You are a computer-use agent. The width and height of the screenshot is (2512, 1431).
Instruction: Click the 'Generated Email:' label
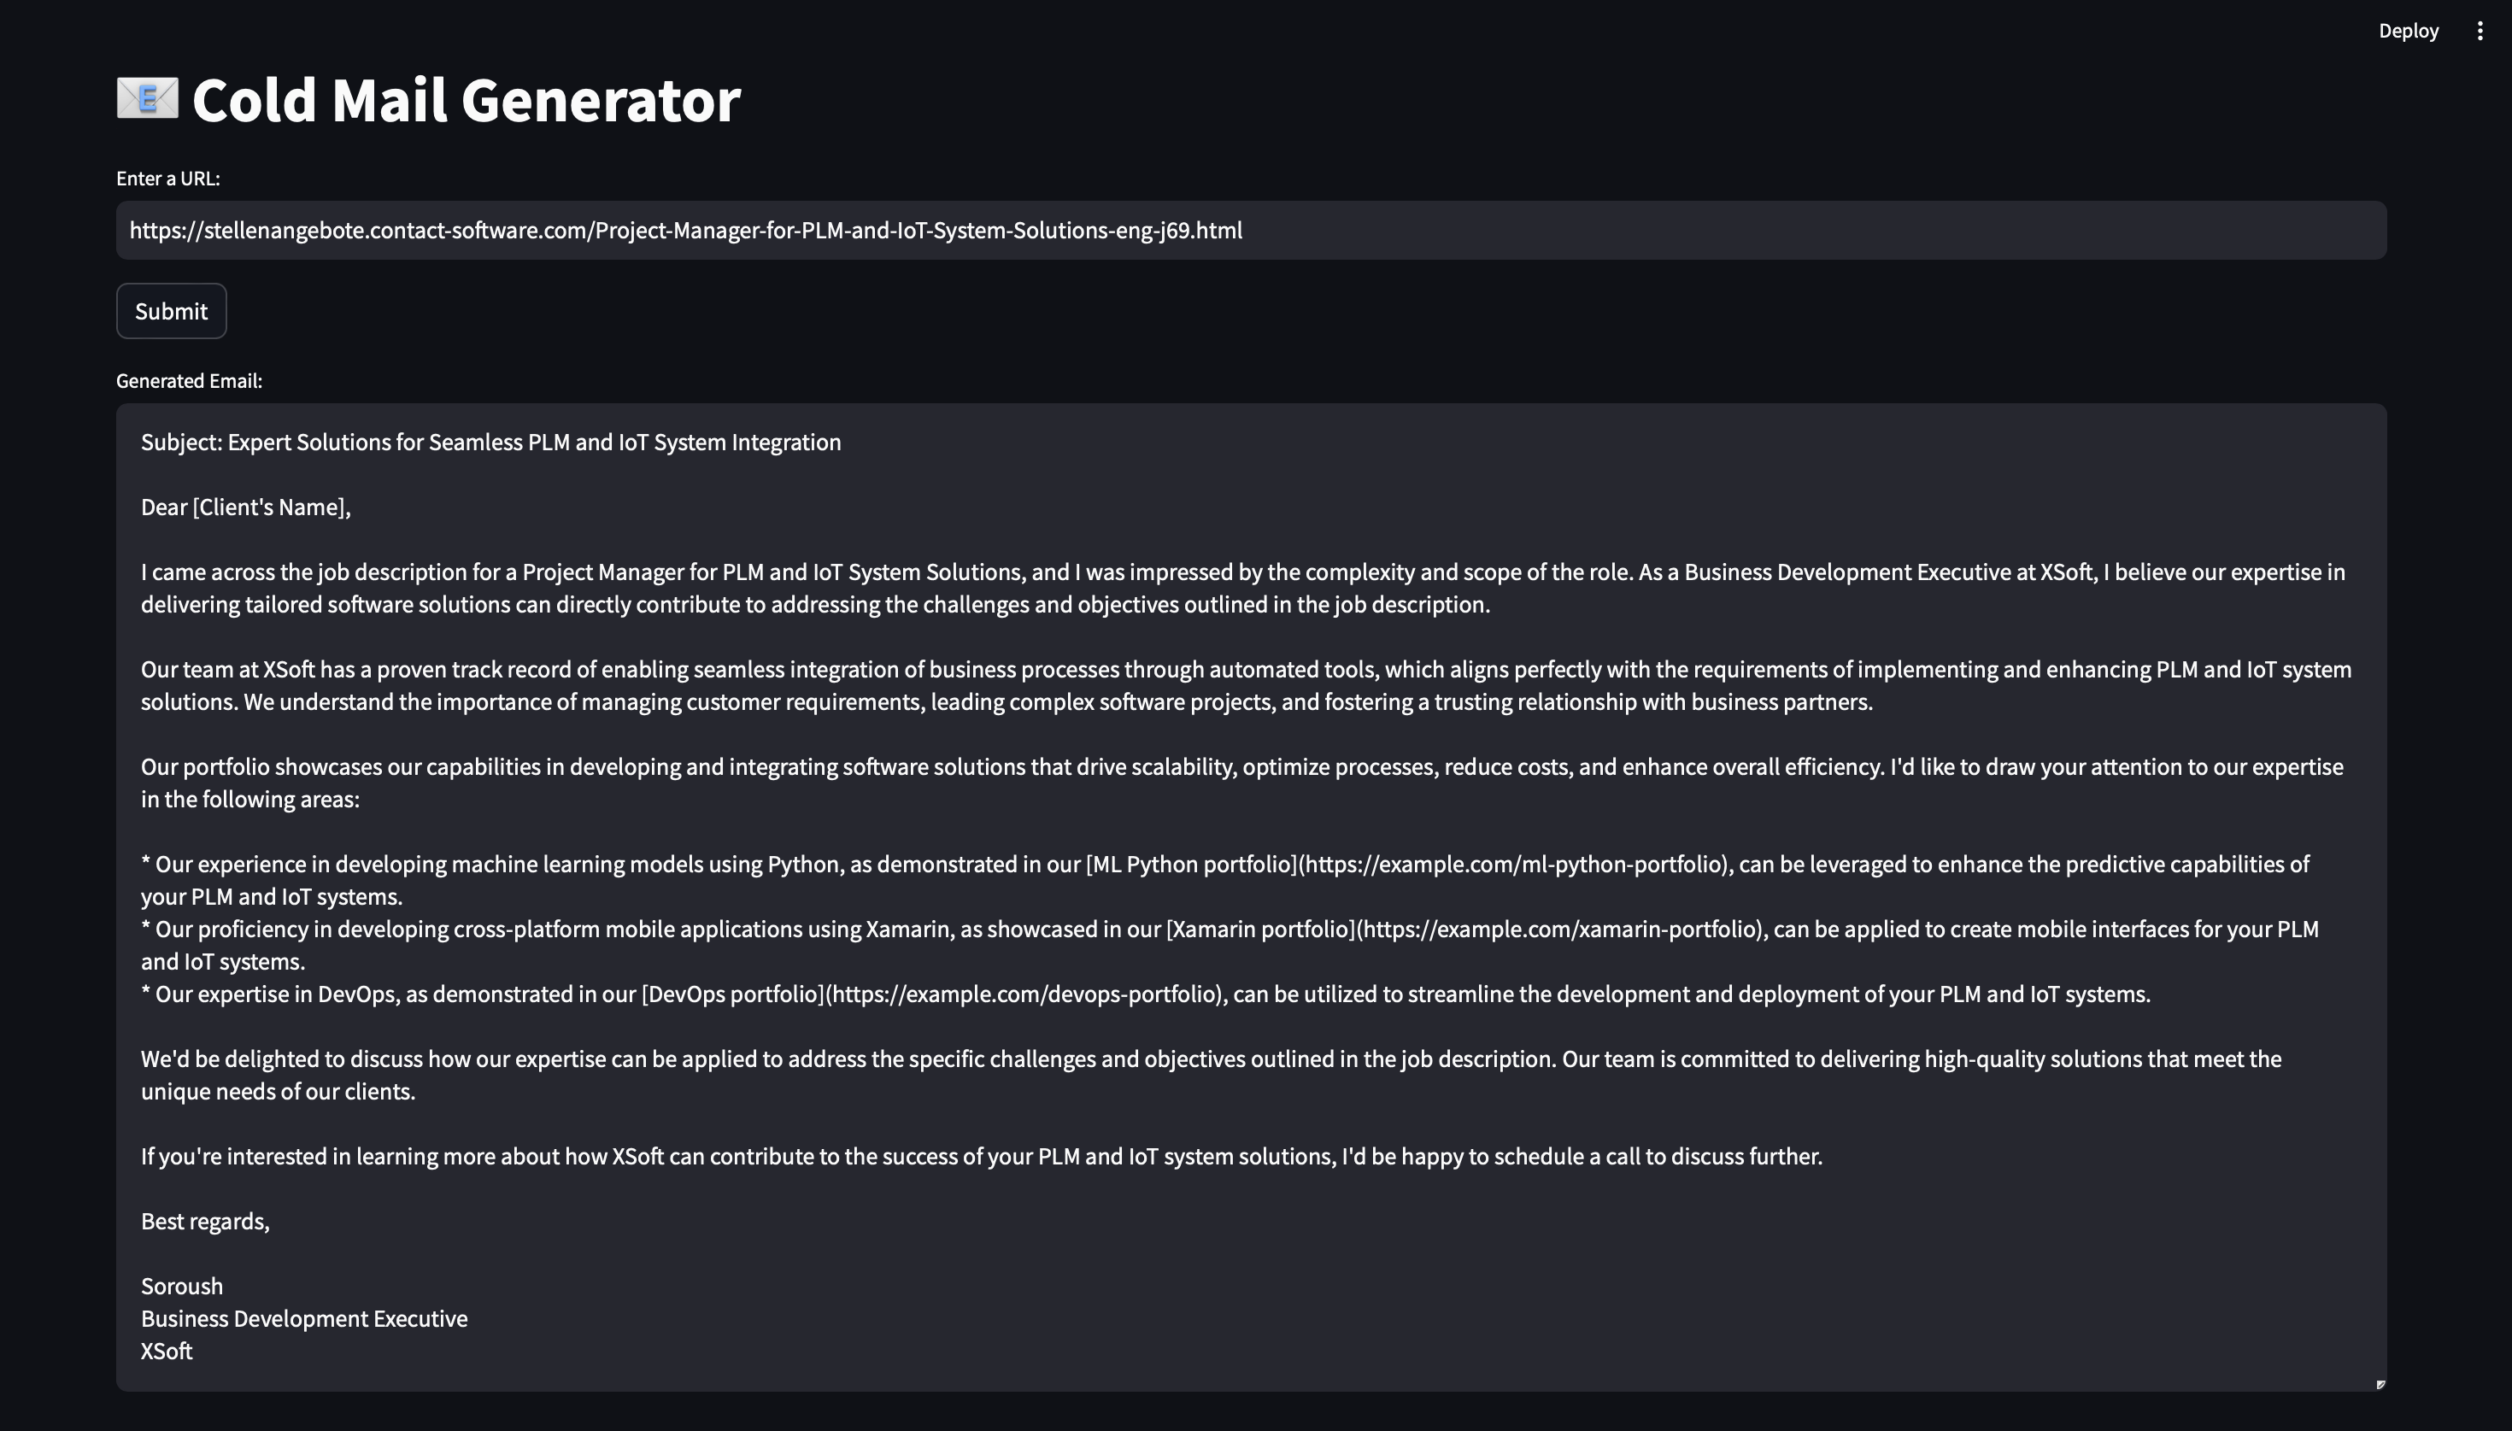(x=189, y=380)
